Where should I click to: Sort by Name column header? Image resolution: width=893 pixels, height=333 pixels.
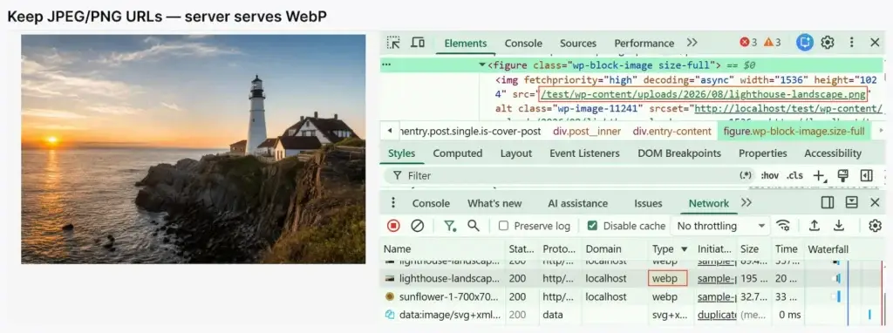(442, 249)
